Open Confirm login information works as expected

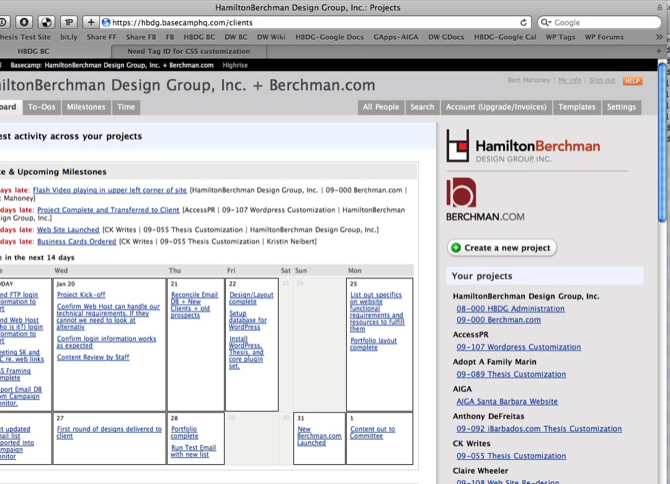click(107, 342)
